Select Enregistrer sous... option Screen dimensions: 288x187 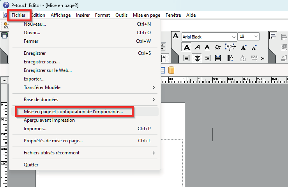[85, 62]
